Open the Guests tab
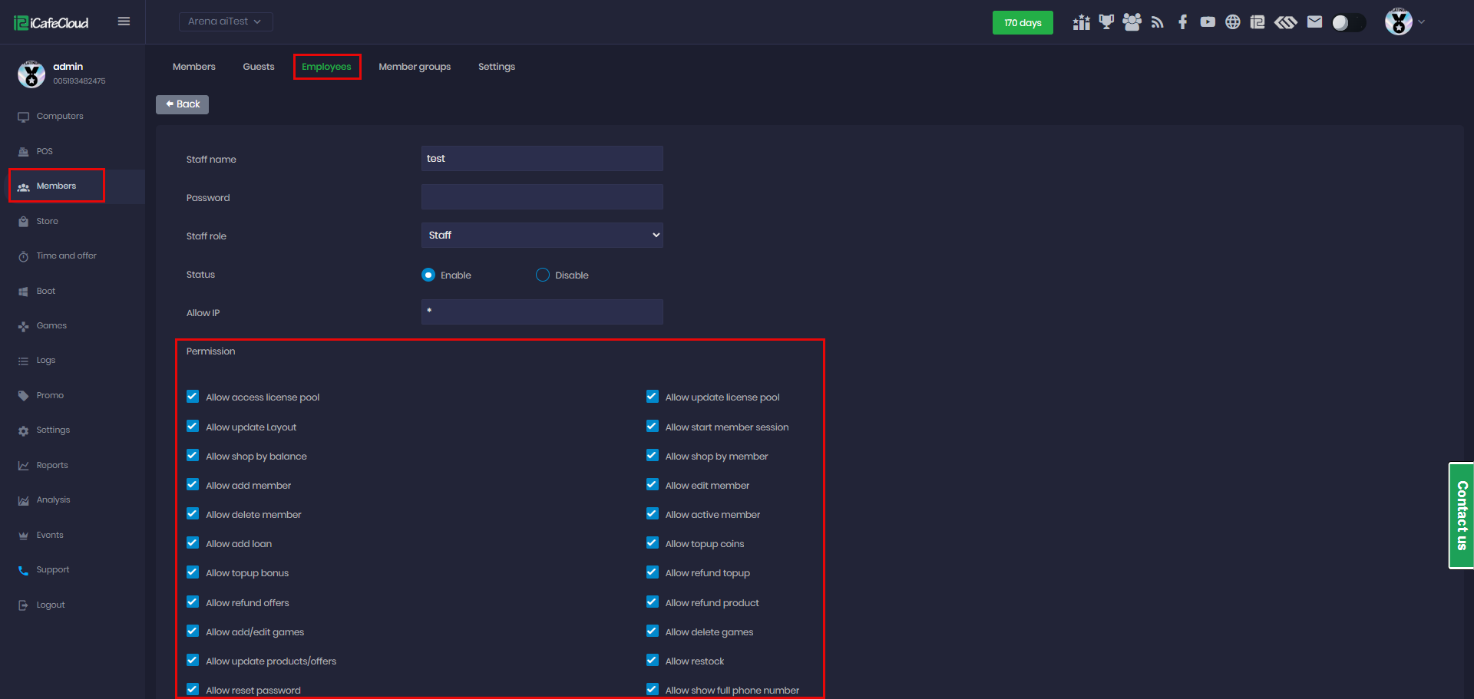Viewport: 1474px width, 699px height. pyautogui.click(x=259, y=67)
